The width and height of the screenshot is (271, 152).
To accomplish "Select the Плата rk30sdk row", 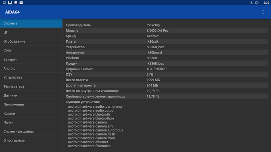I will [167, 41].
